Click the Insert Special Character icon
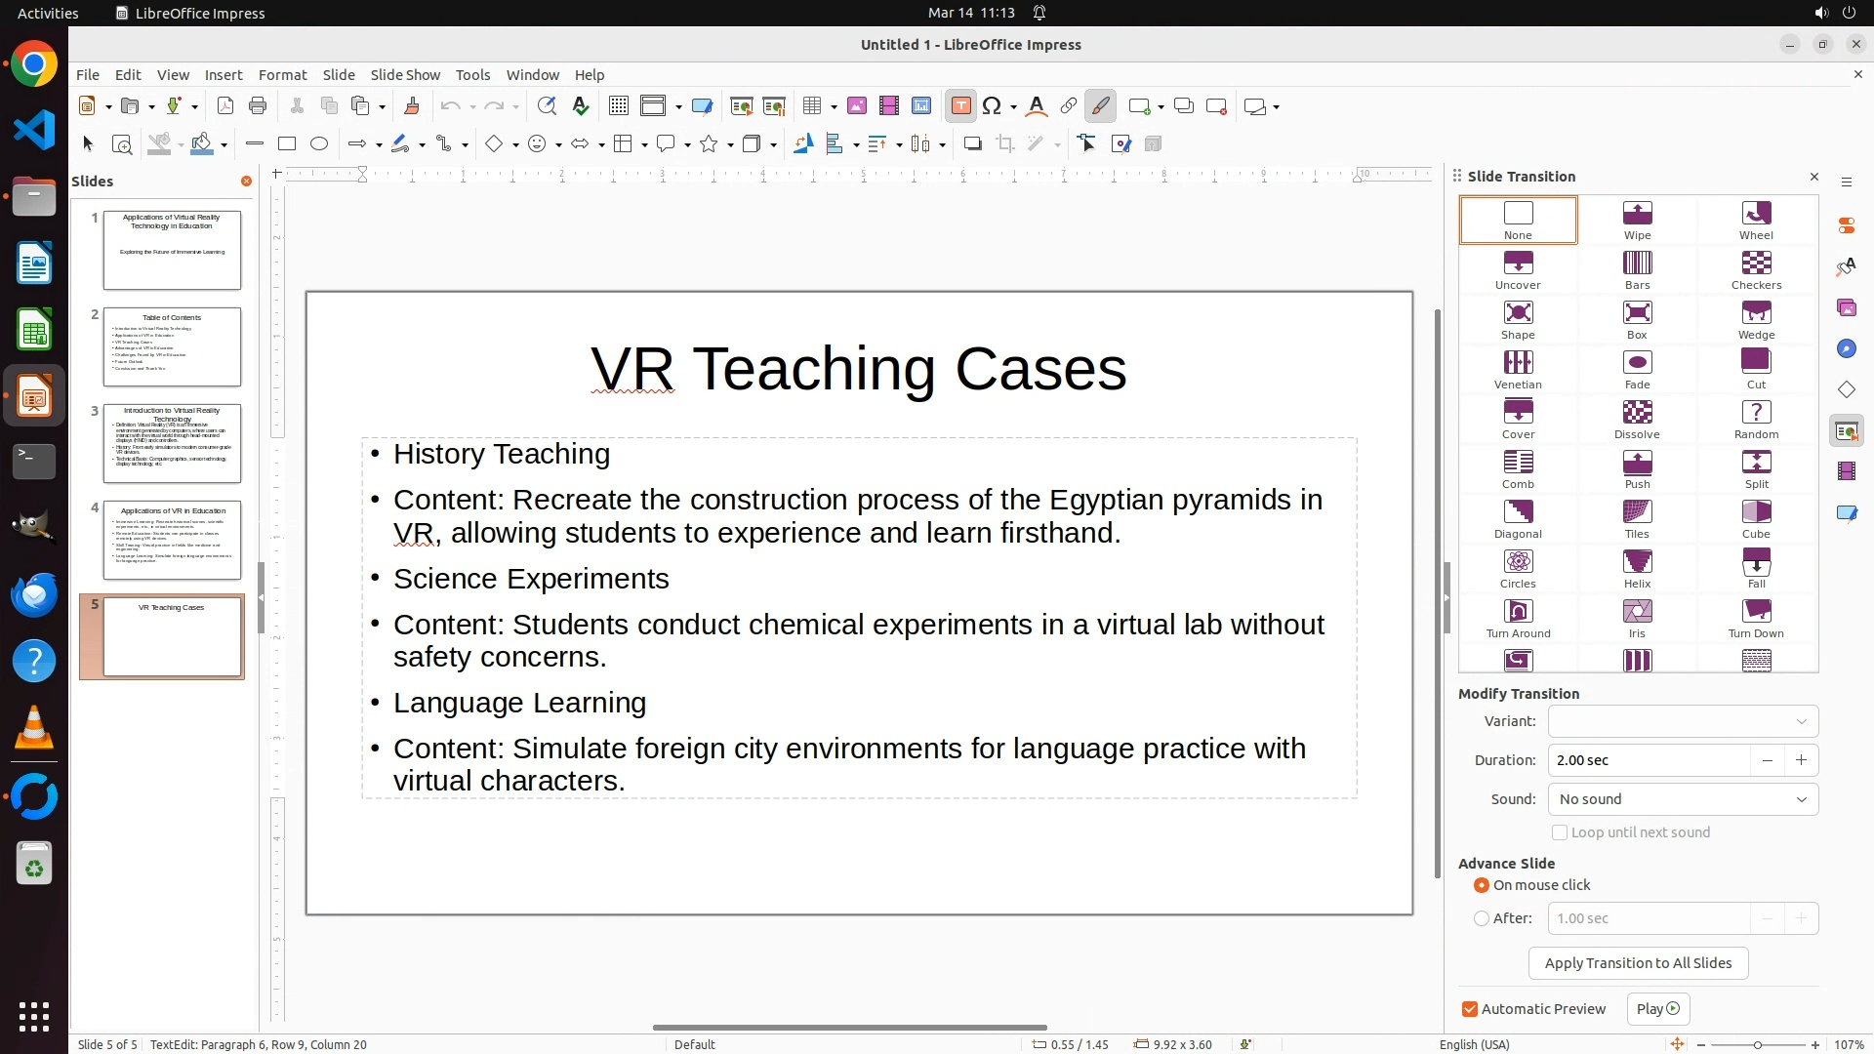The width and height of the screenshot is (1874, 1054). [992, 106]
